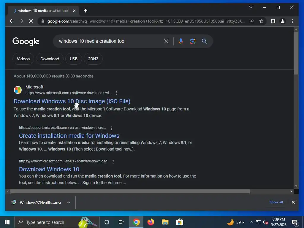Select the USB filter chip

pos(74,59)
